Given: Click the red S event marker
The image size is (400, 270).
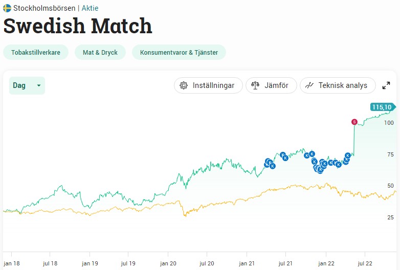Looking at the screenshot, I should (354, 122).
